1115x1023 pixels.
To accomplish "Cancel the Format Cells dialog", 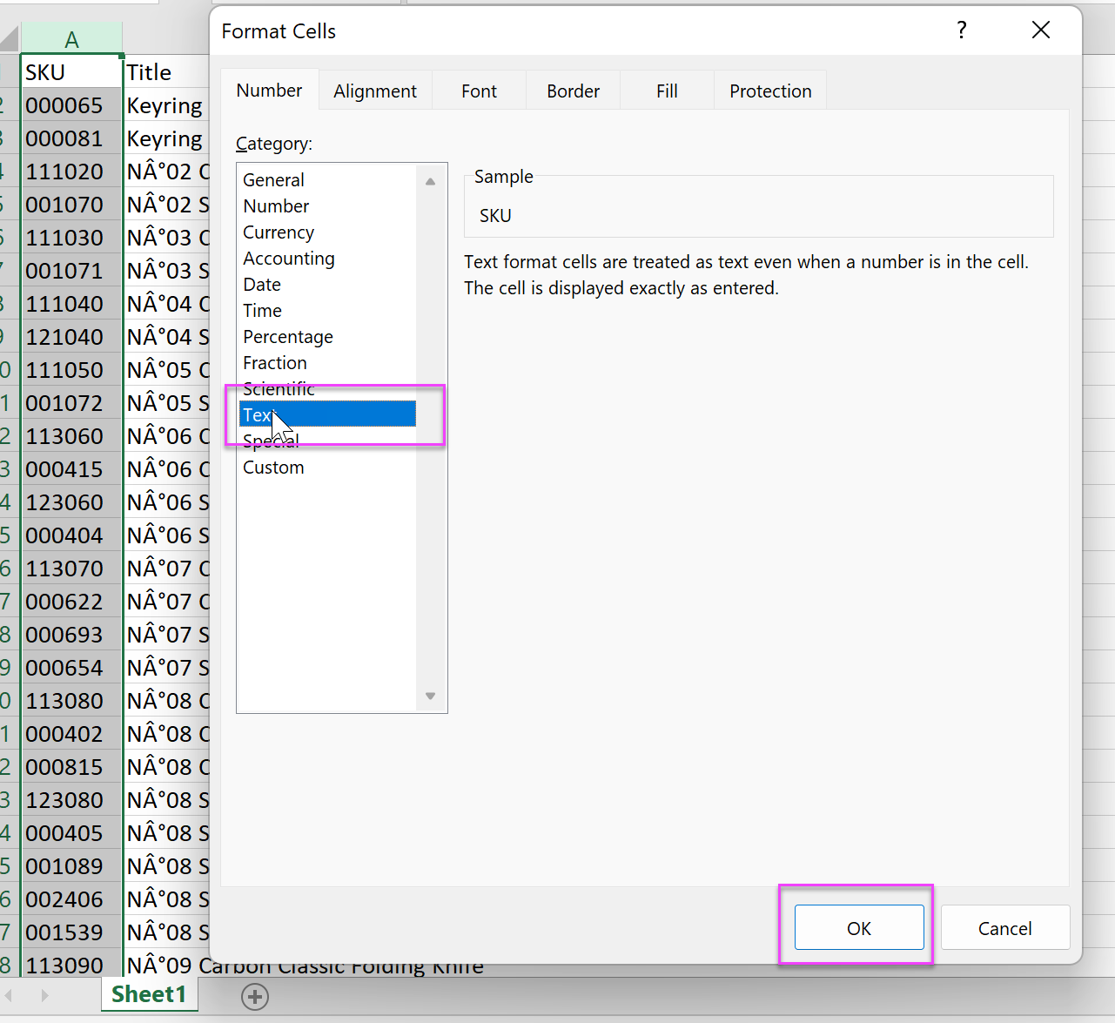I will point(1004,928).
